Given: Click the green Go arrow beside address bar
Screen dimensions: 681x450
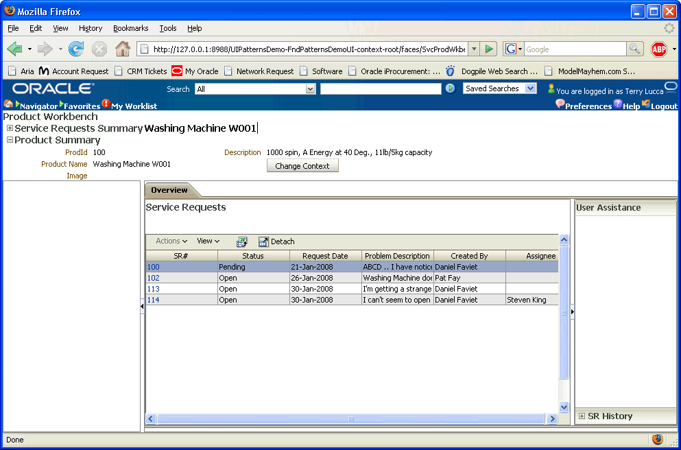Looking at the screenshot, I should (488, 49).
